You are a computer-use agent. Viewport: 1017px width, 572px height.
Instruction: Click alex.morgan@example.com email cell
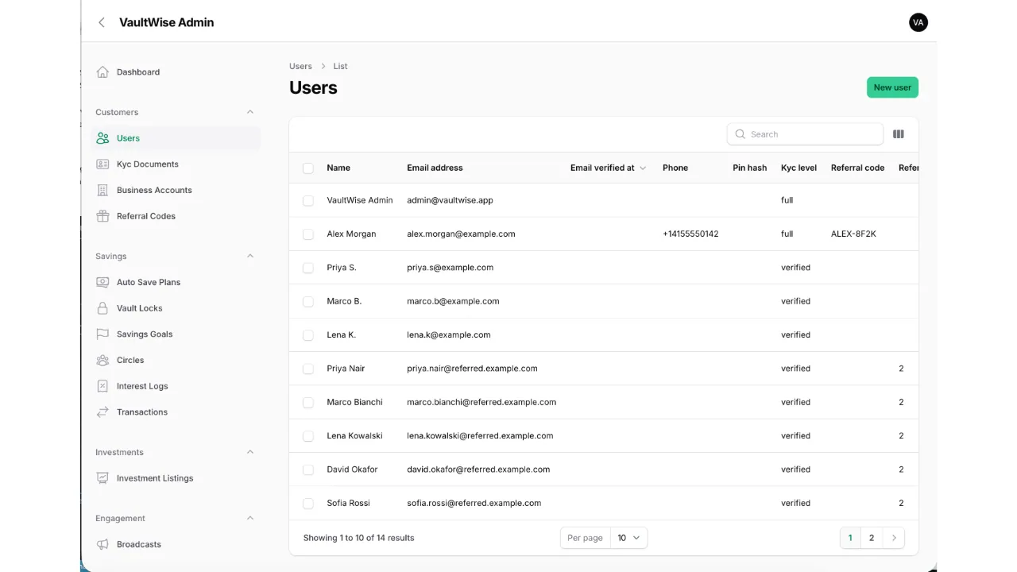(x=461, y=234)
